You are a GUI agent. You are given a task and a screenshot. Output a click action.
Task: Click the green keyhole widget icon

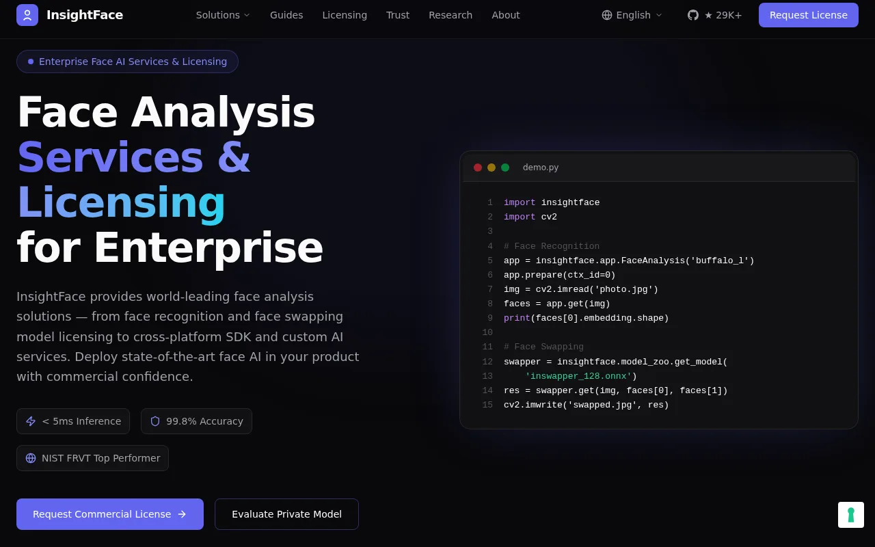(851, 515)
